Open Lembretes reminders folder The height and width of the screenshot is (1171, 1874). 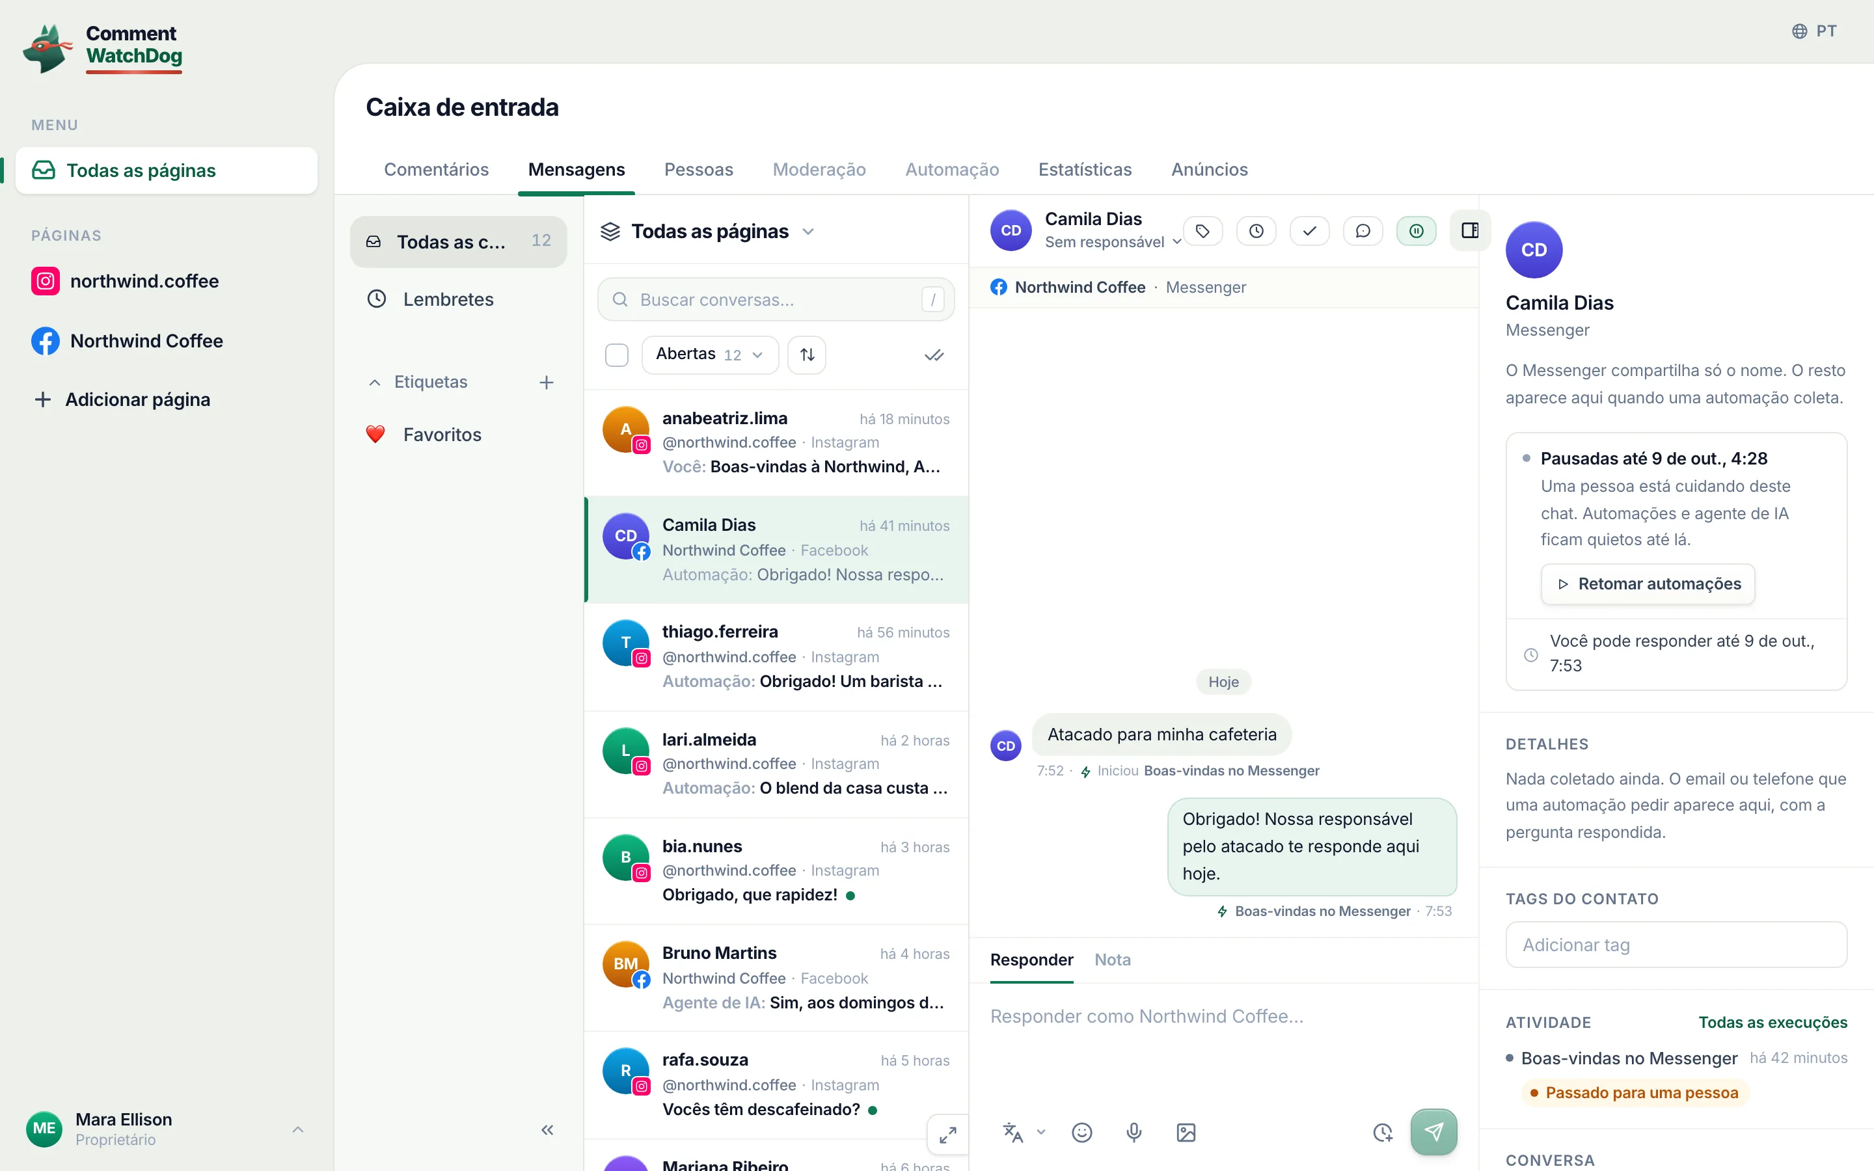pos(459,299)
